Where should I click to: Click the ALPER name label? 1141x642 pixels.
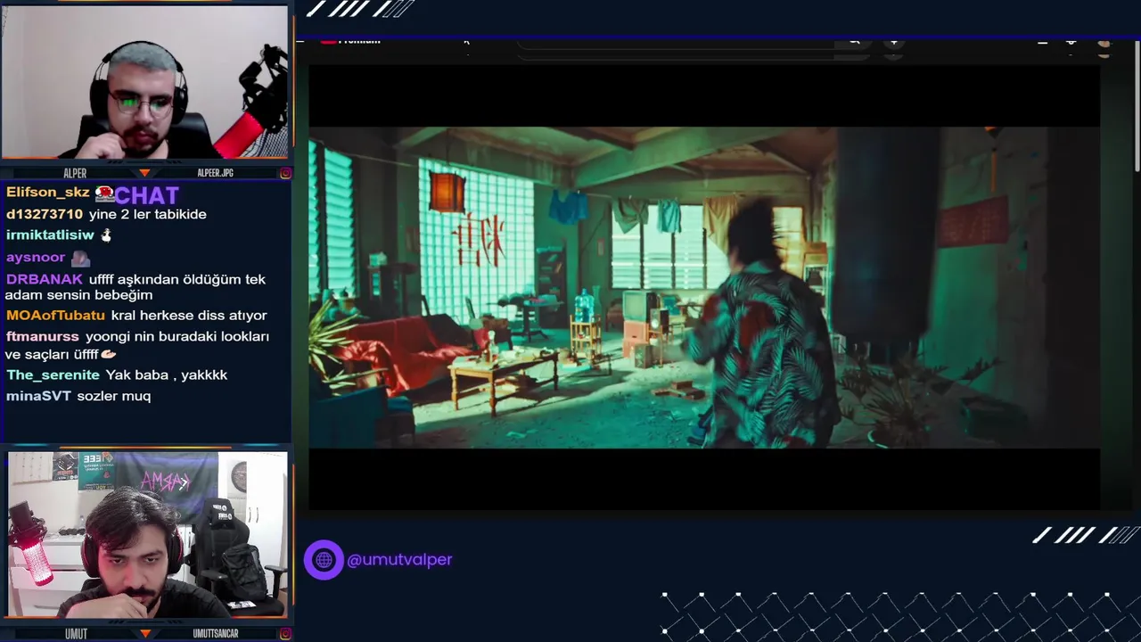point(75,173)
